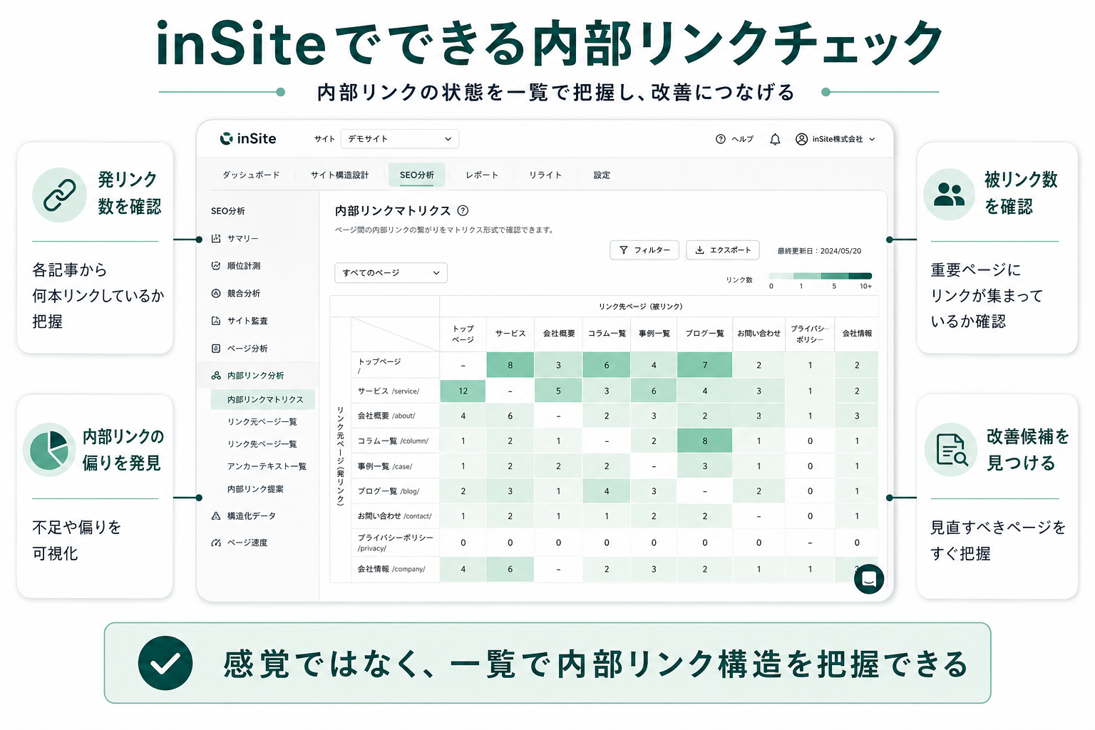This screenshot has width=1095, height=730.
Task: Click the checkmark circle in bottom banner
Action: click(165, 663)
